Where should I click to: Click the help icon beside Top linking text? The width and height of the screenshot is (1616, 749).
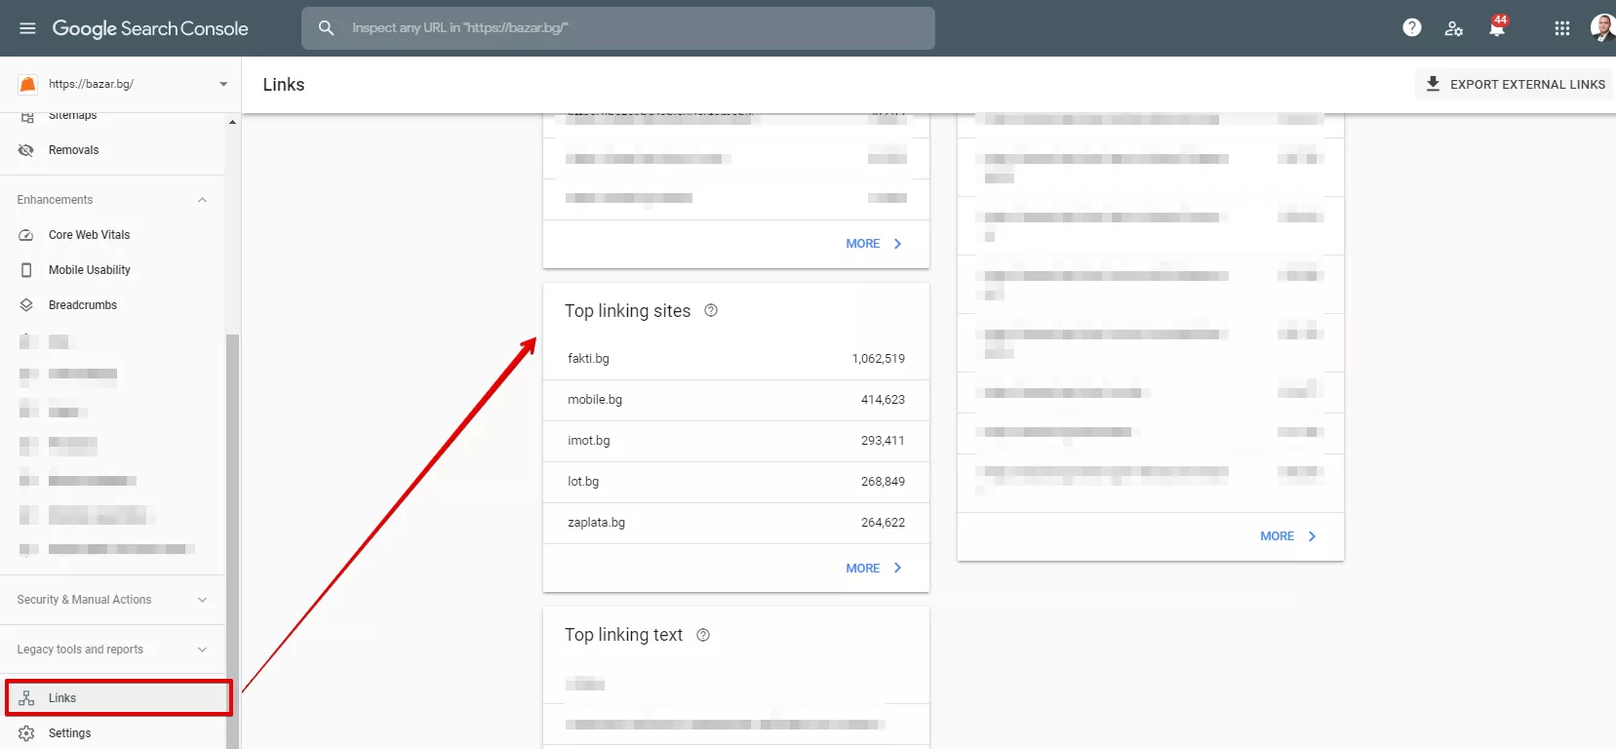703,635
